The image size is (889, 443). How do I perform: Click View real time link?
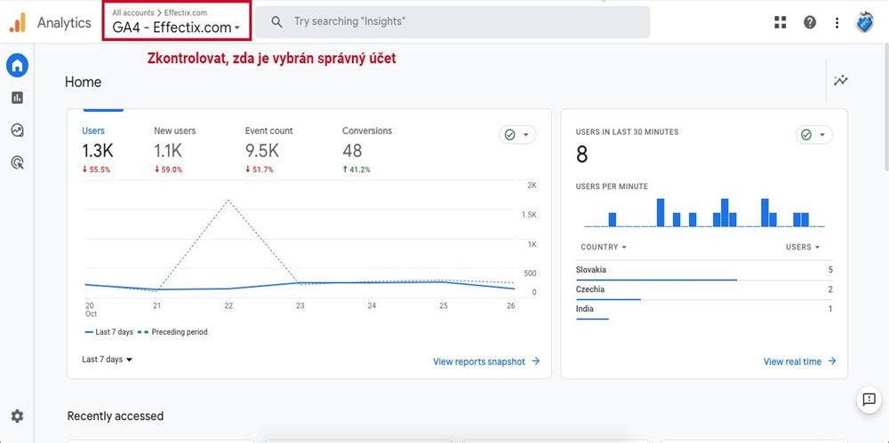tap(800, 361)
